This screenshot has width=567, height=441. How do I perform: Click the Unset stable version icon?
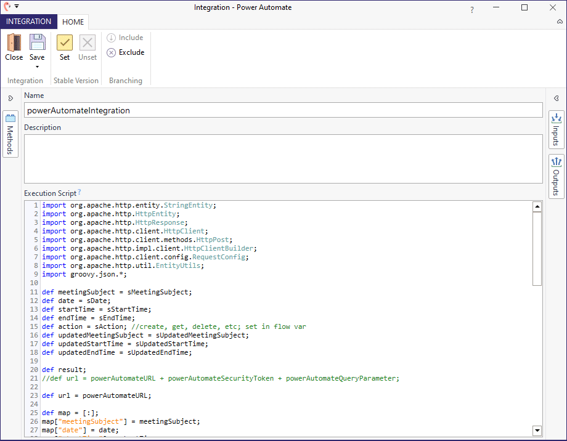(88, 42)
